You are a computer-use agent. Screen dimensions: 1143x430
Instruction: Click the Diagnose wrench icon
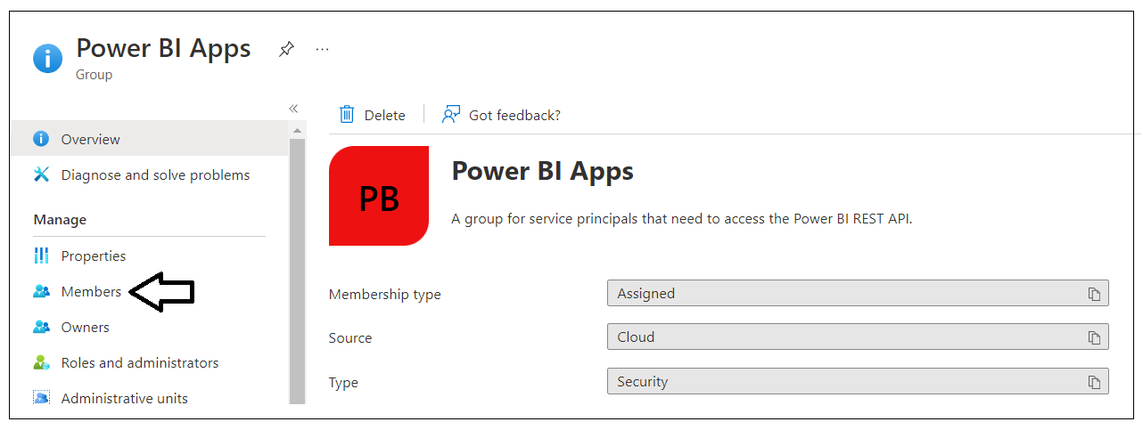coord(41,174)
